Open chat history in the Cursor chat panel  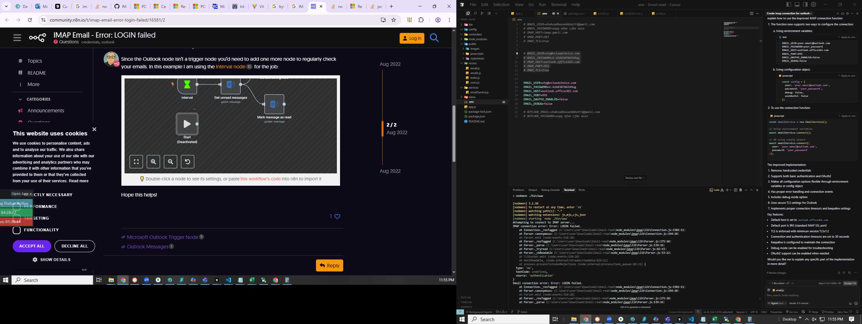[x=847, y=14]
